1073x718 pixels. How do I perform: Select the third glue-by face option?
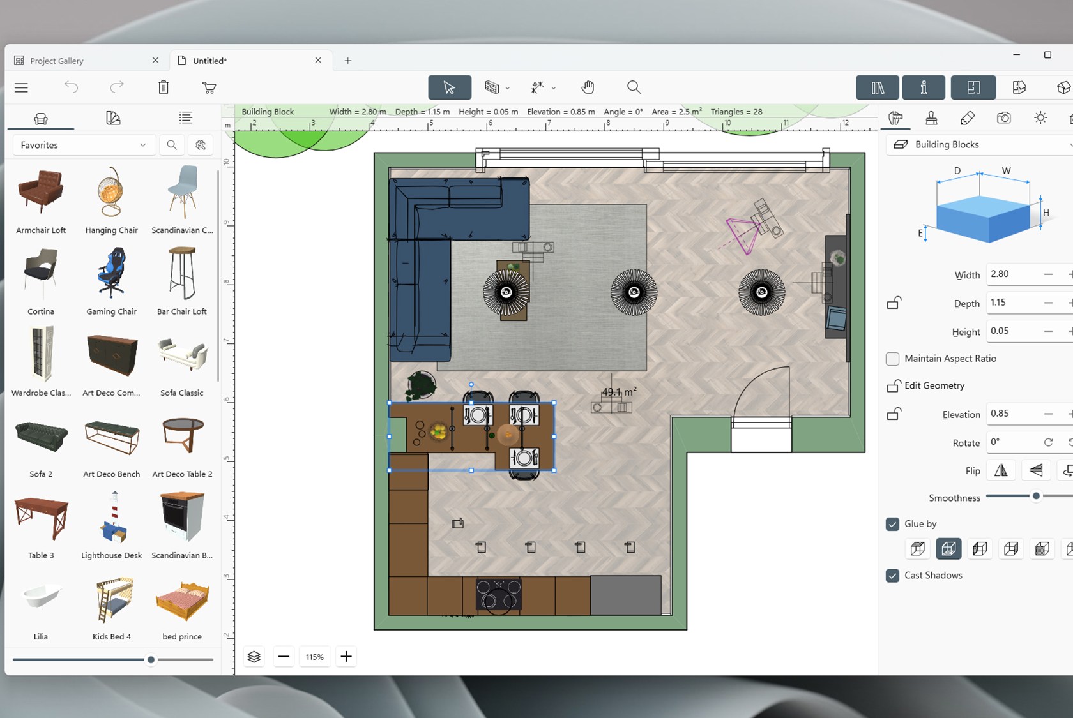(980, 549)
